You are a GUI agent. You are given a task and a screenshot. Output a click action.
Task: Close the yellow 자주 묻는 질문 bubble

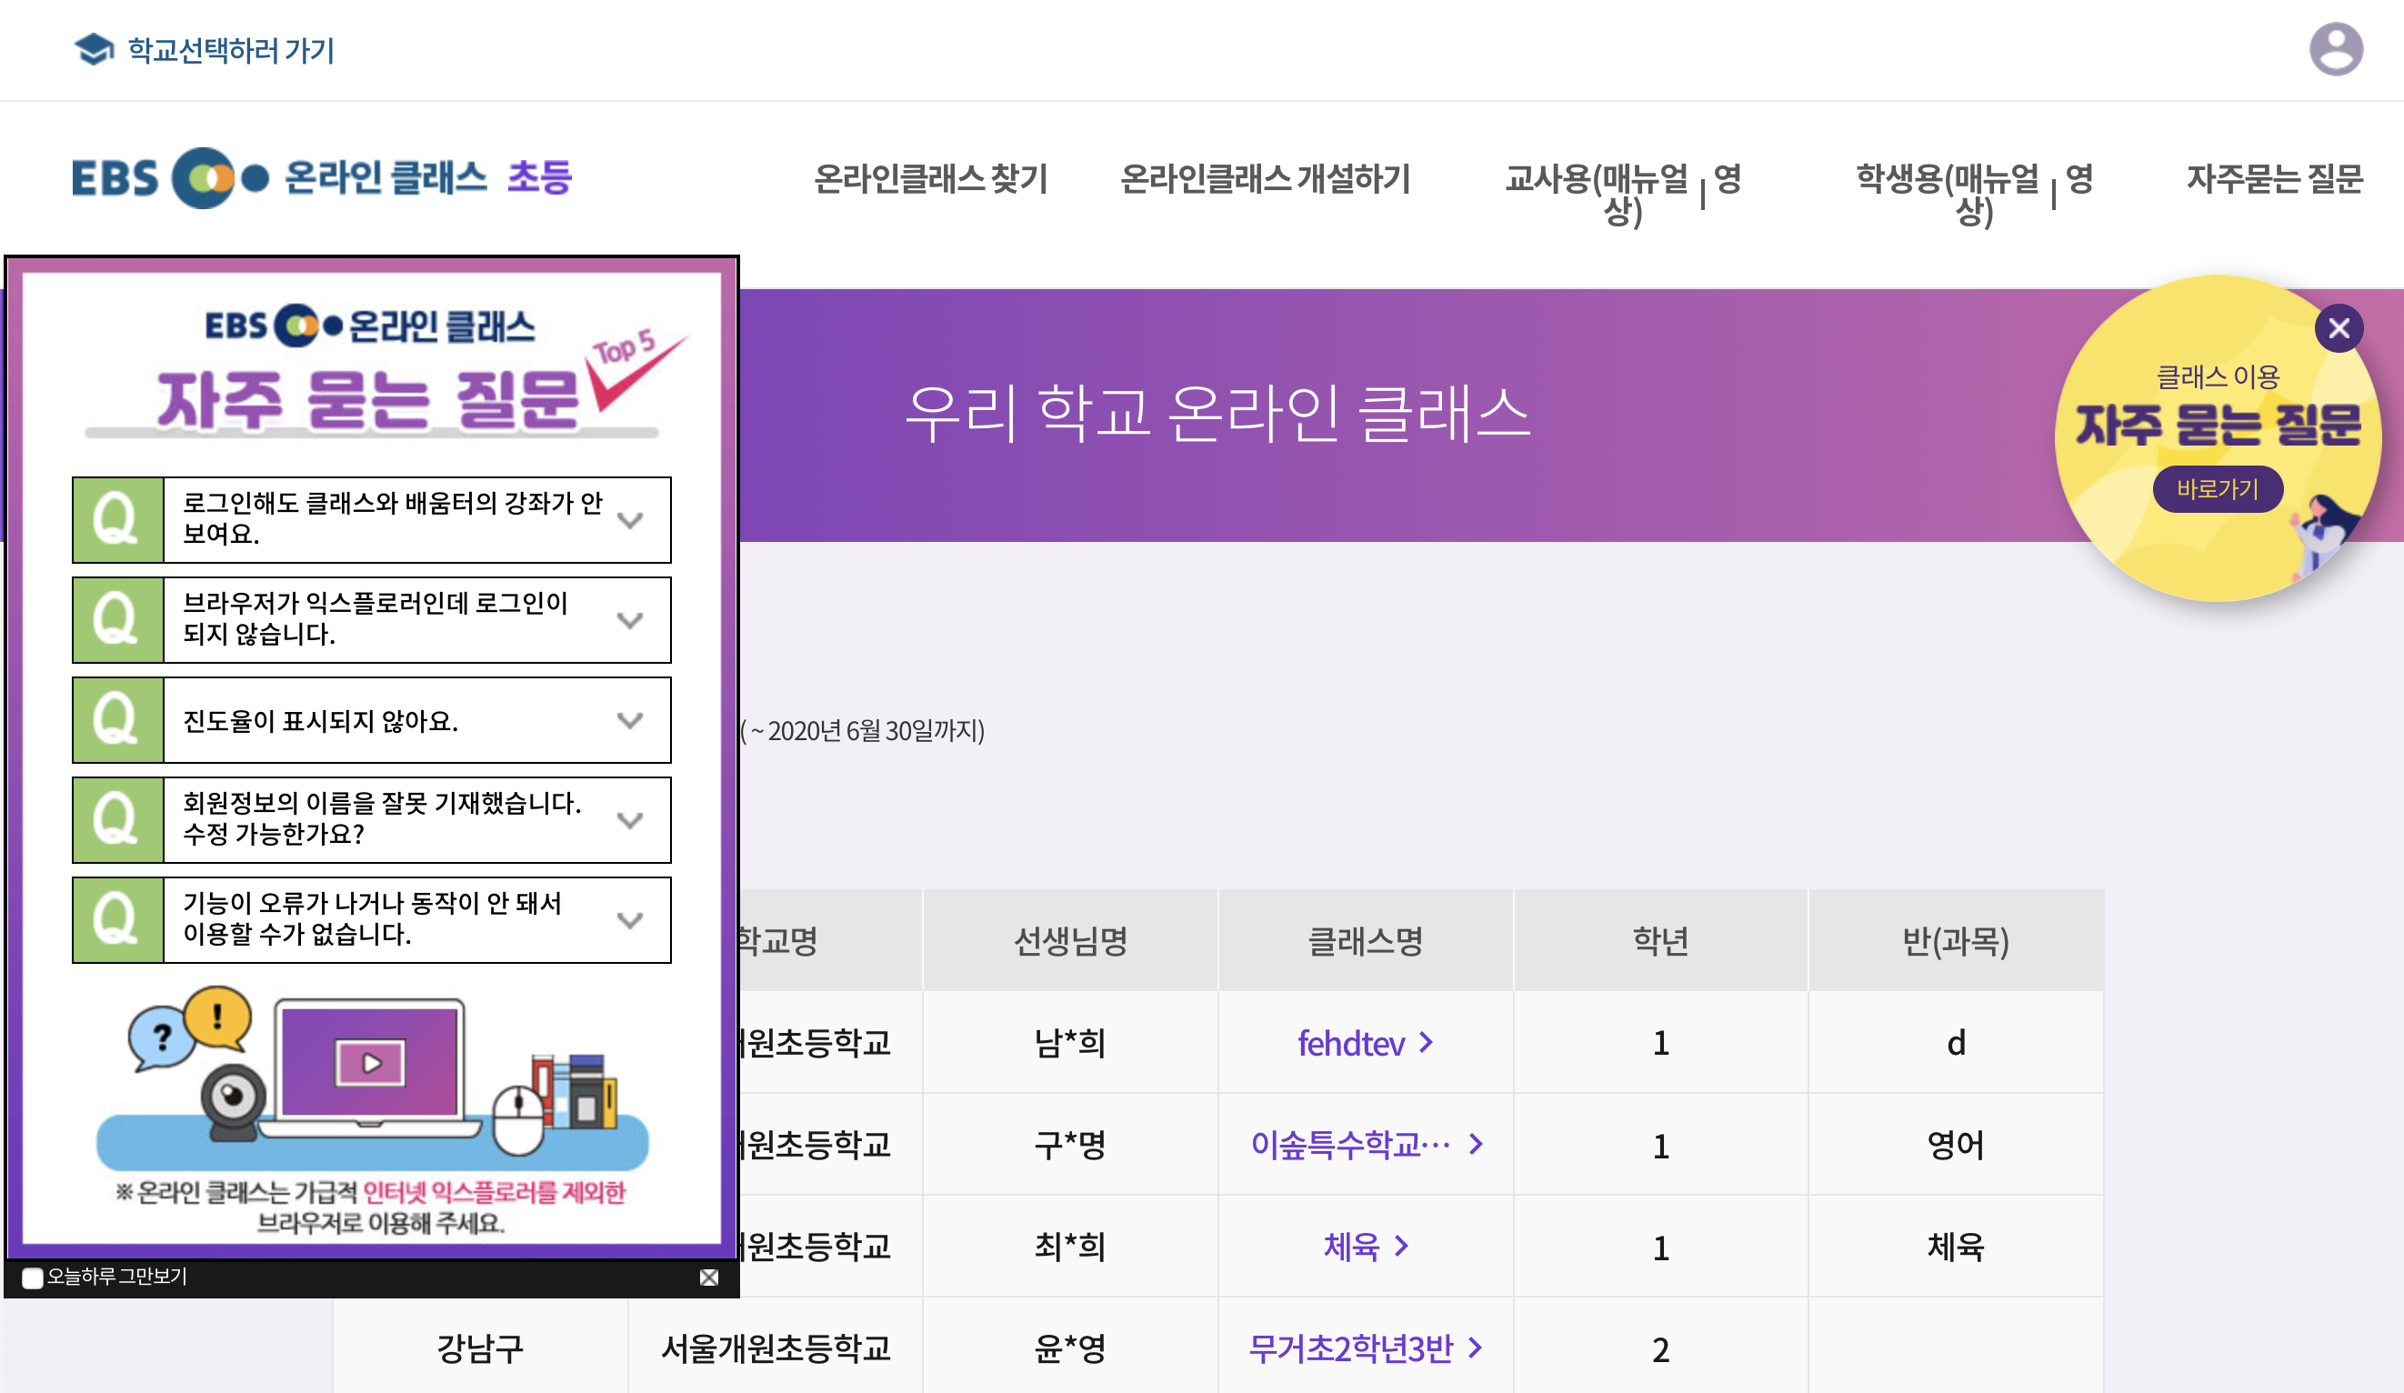[x=2339, y=328]
